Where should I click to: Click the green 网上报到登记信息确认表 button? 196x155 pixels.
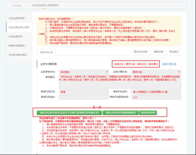[69, 113]
